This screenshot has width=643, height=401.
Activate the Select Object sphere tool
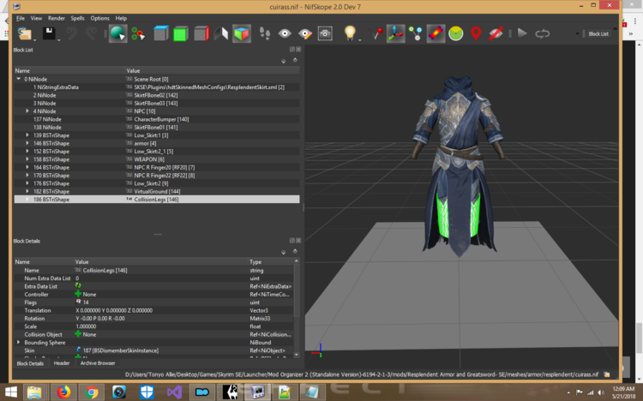118,33
